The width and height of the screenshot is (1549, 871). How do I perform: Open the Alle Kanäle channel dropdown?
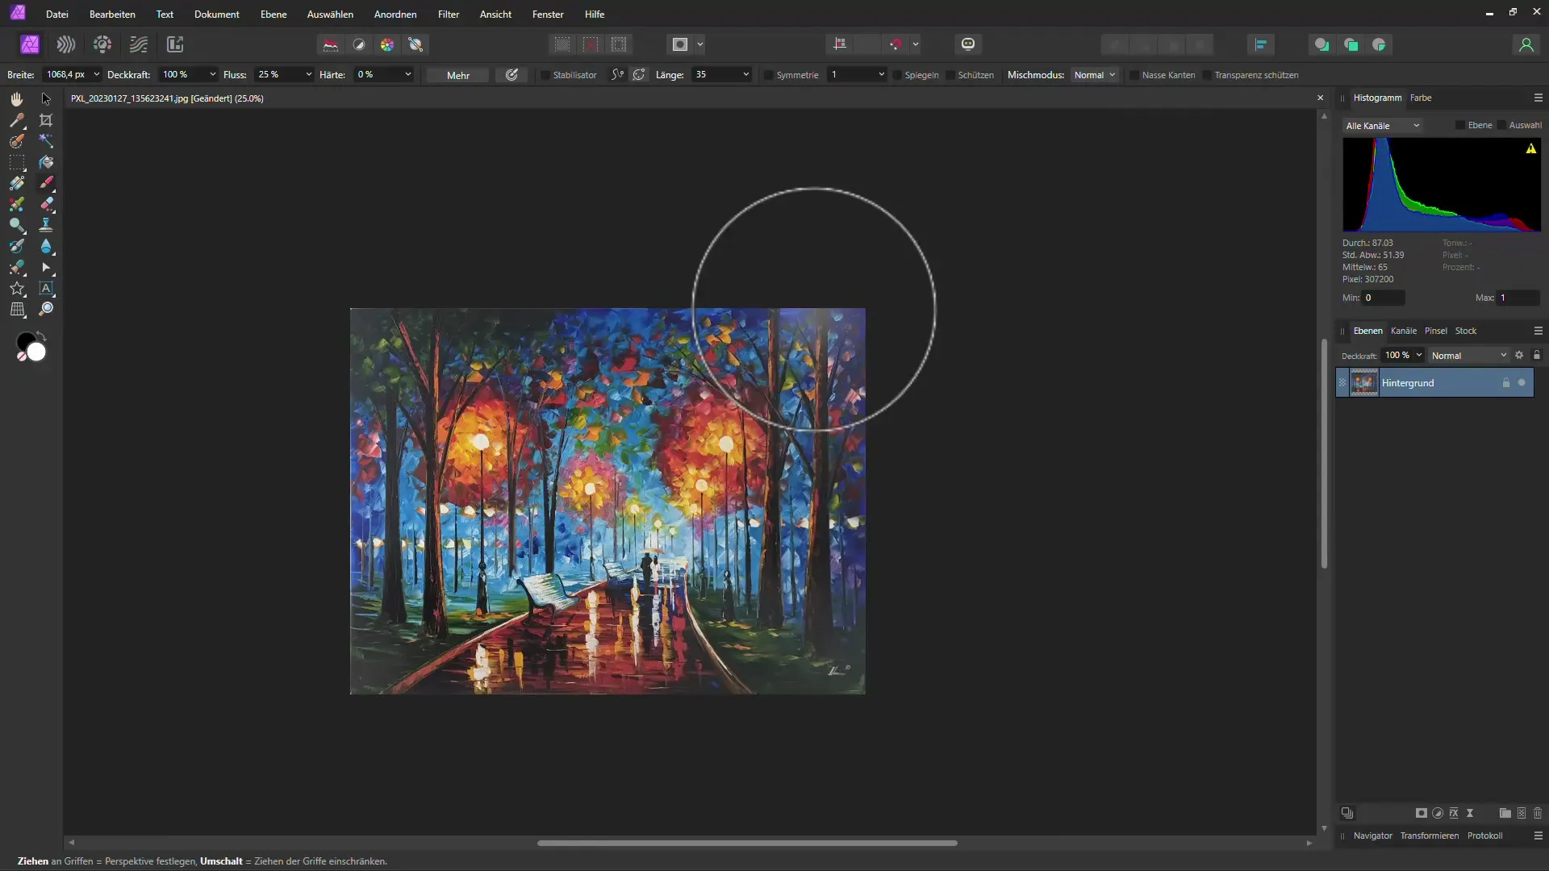click(x=1383, y=126)
